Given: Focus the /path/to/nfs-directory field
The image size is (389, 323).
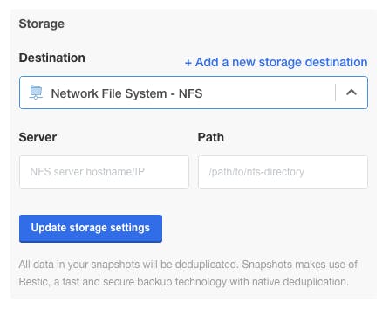Looking at the screenshot, I should coord(283,172).
